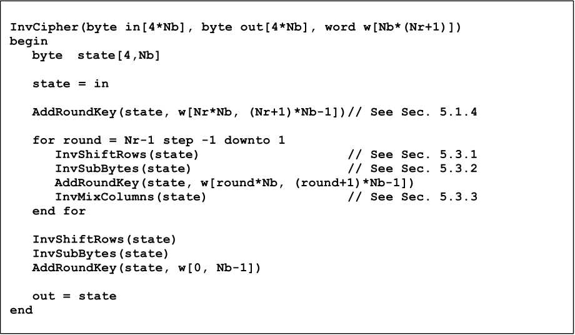Click the "begin" keyword

click(29, 41)
